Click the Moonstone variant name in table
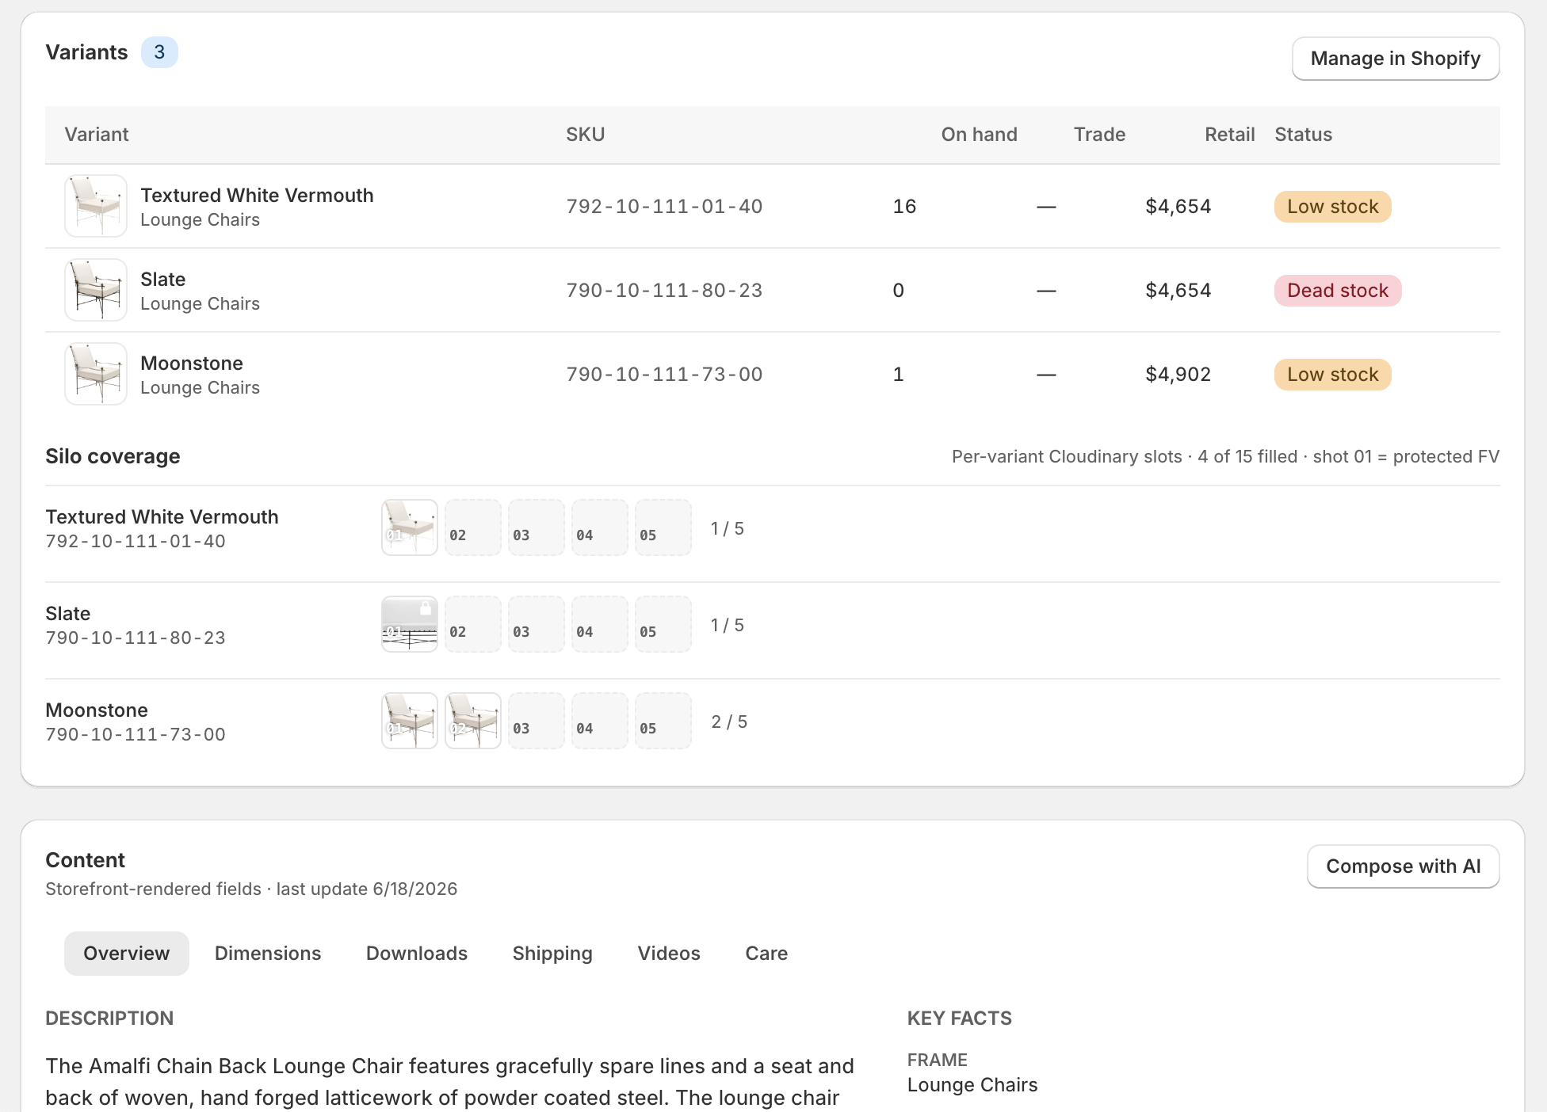 coord(192,364)
